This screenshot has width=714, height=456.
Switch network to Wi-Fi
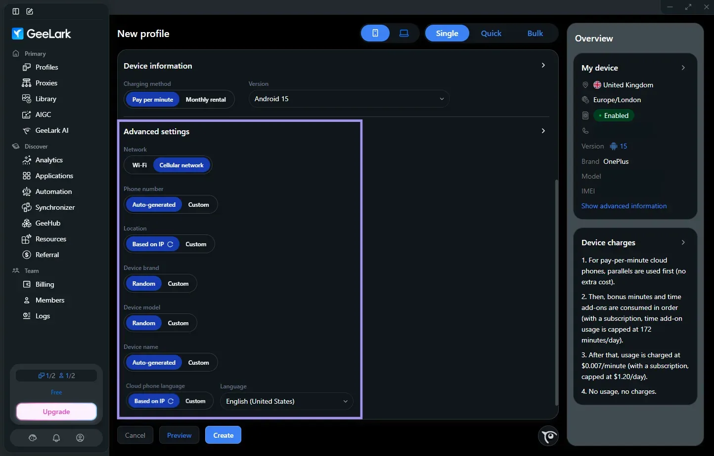(x=139, y=165)
